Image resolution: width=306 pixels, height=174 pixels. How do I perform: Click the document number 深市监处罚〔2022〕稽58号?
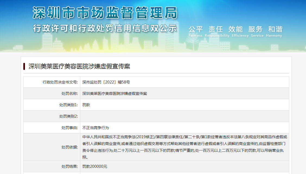click(x=106, y=82)
